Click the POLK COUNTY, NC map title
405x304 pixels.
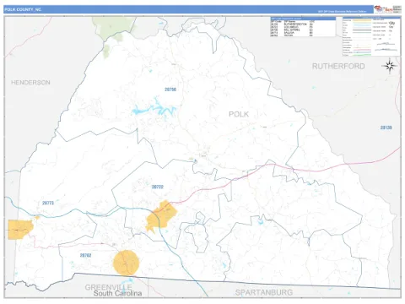click(23, 9)
